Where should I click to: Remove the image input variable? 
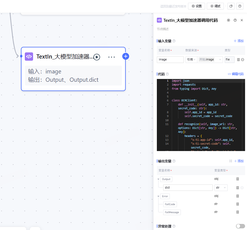[x=243, y=60]
